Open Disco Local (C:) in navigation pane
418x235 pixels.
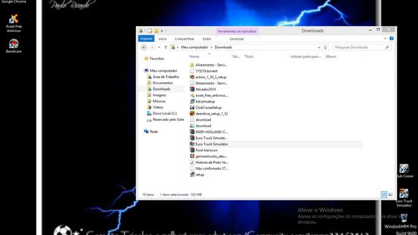pos(165,114)
